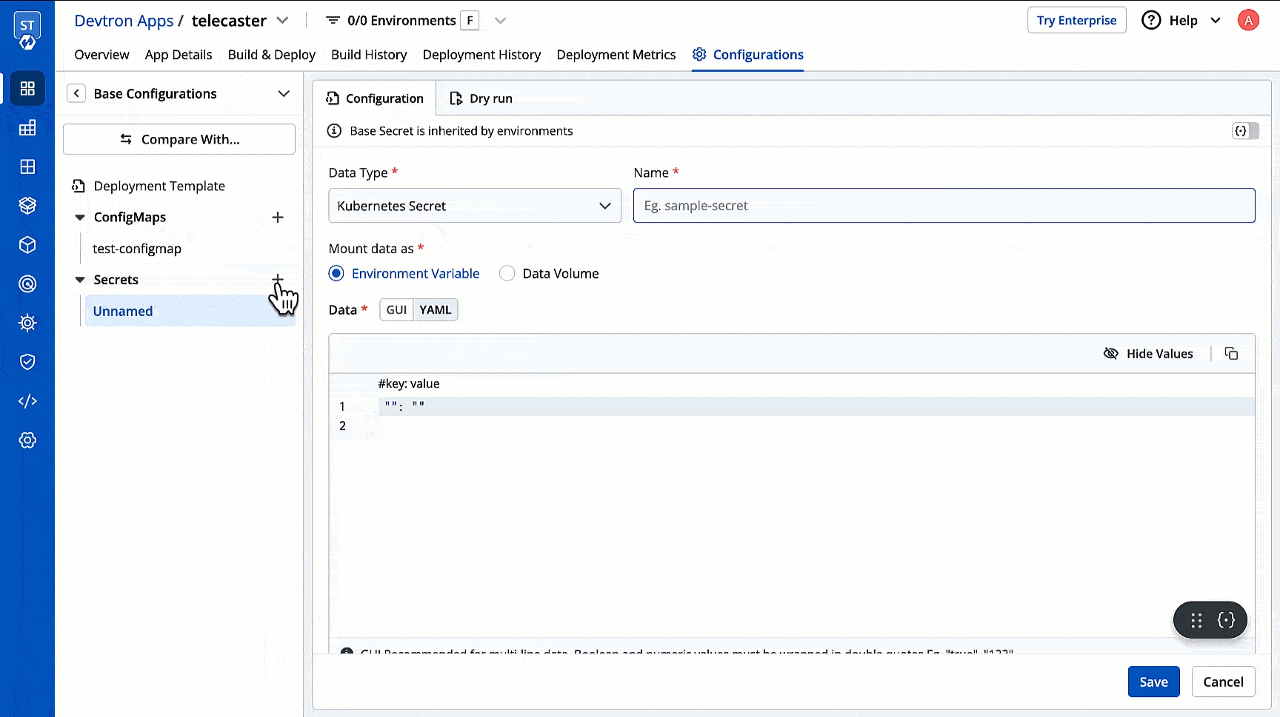Screen dimensions: 1280x717
Task: Click the Help question mark icon
Action: click(x=1151, y=21)
